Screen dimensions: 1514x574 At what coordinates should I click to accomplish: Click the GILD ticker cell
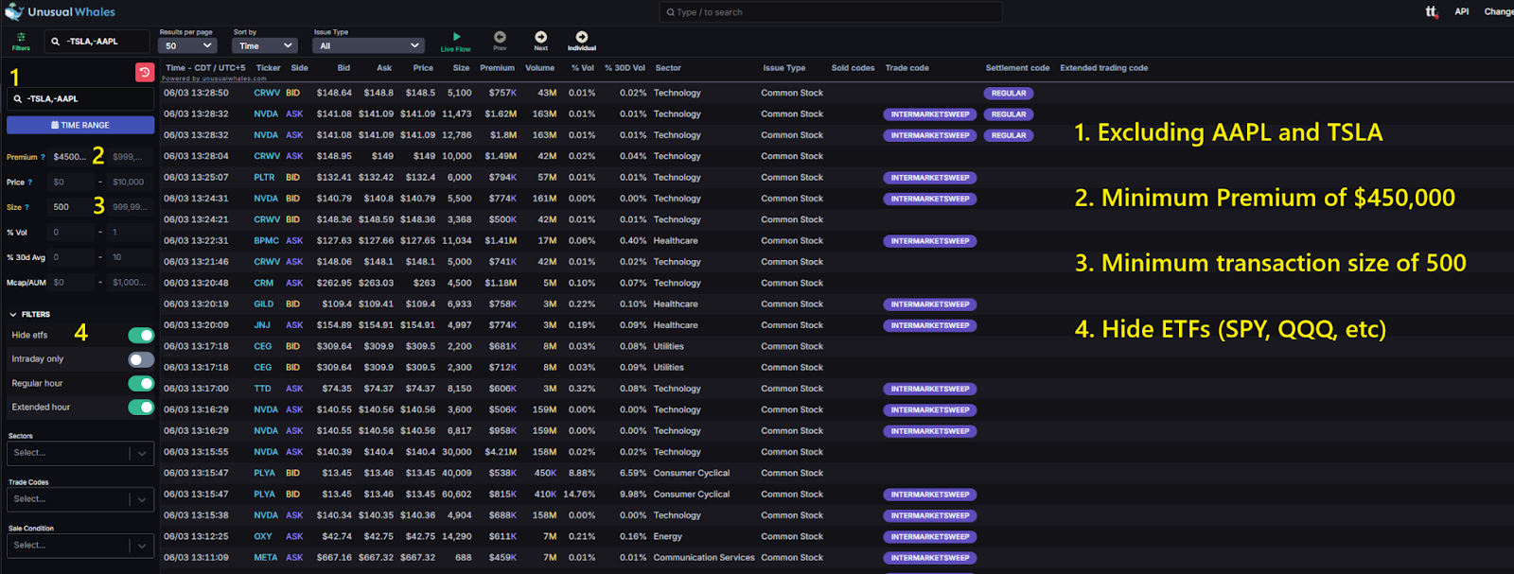(x=264, y=304)
